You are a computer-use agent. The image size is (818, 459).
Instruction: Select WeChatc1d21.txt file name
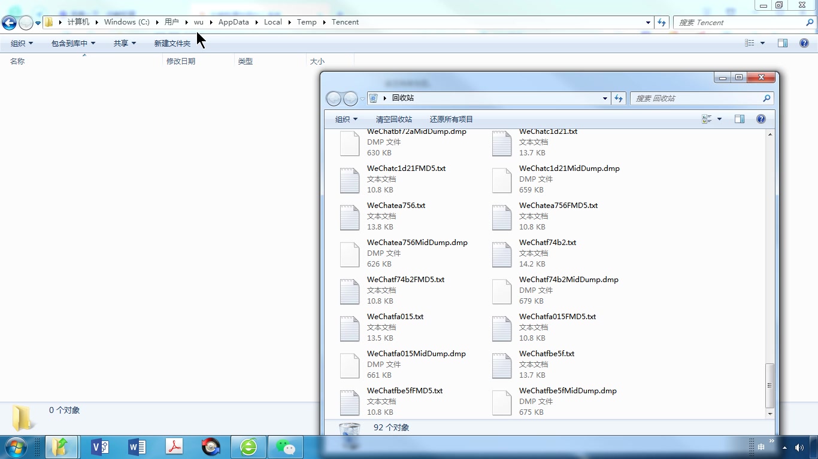(x=548, y=131)
